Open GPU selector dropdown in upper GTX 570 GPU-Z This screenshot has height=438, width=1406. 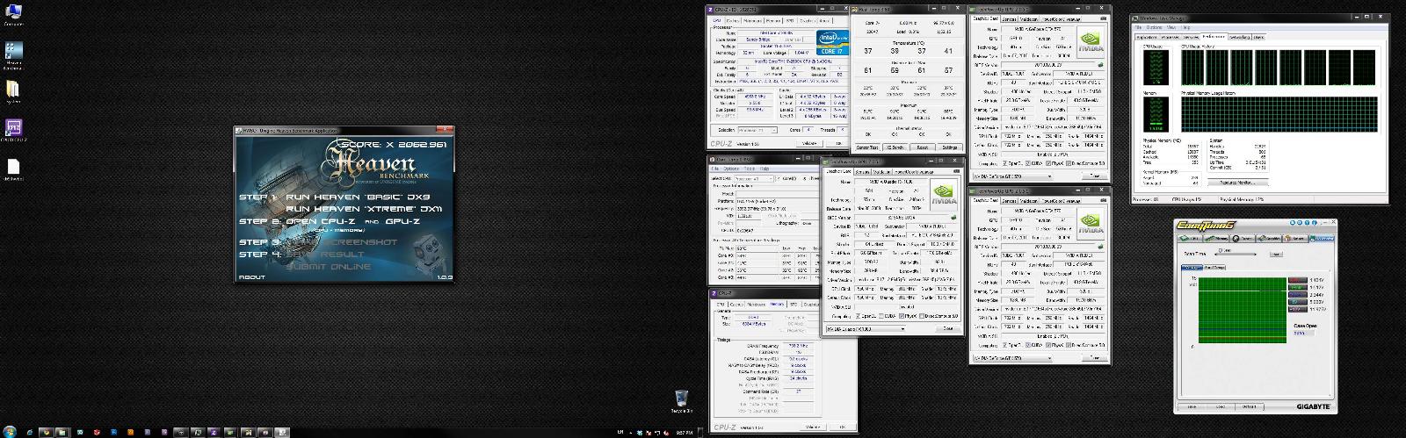coord(1013,176)
